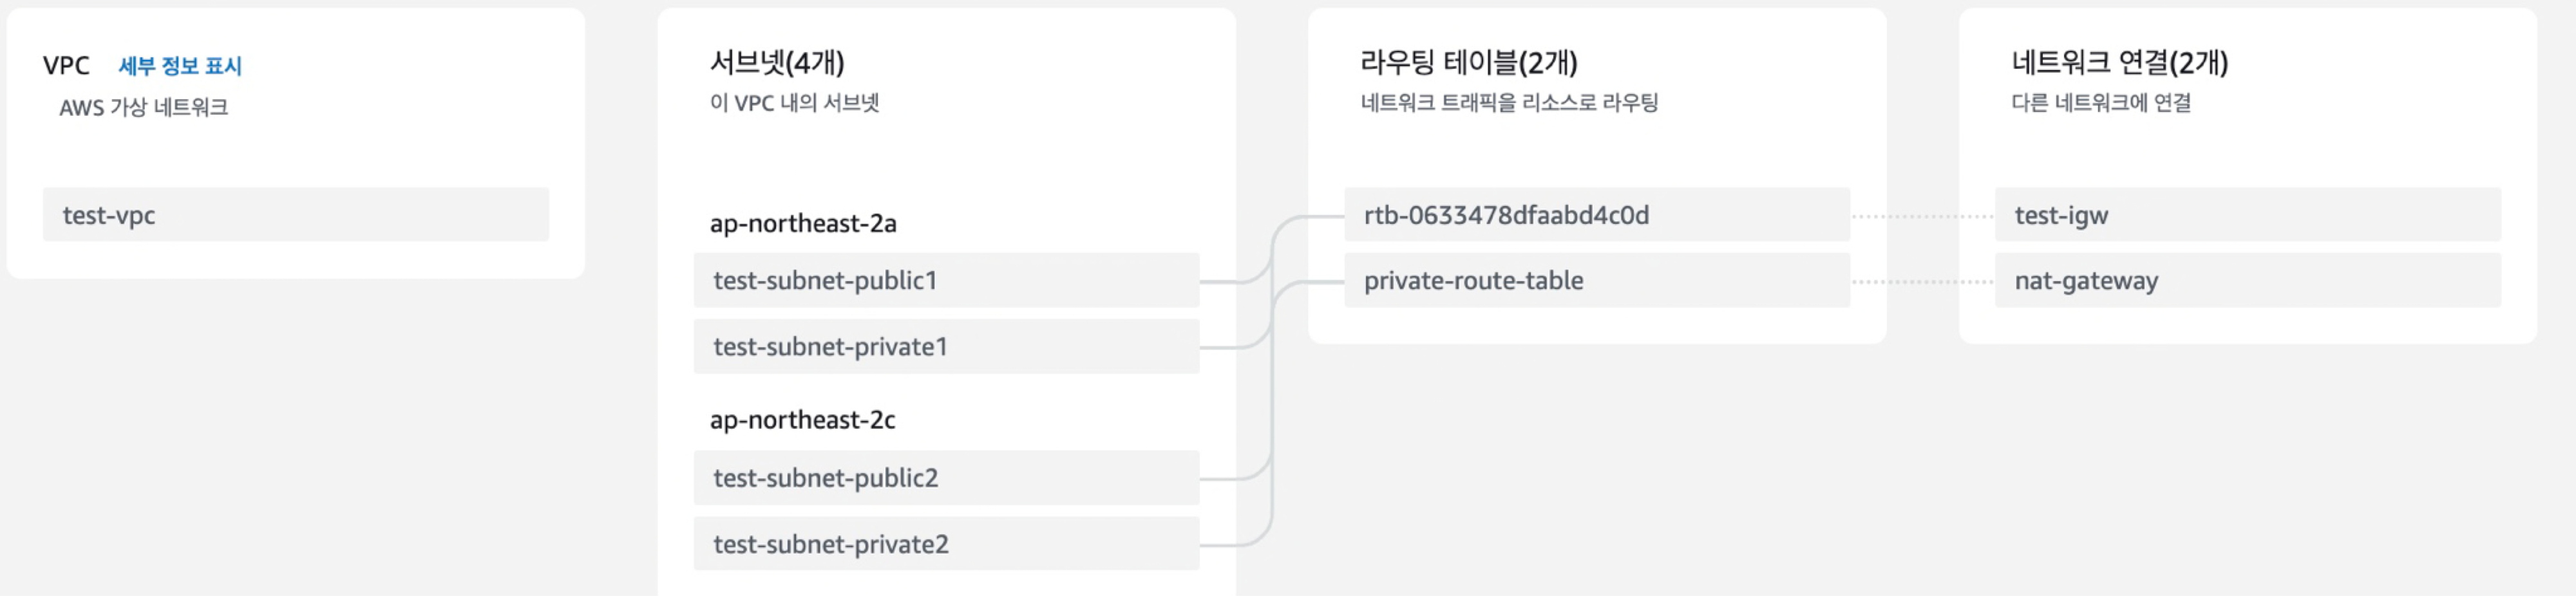Select the test-subnet-public2 subnet

(x=946, y=478)
